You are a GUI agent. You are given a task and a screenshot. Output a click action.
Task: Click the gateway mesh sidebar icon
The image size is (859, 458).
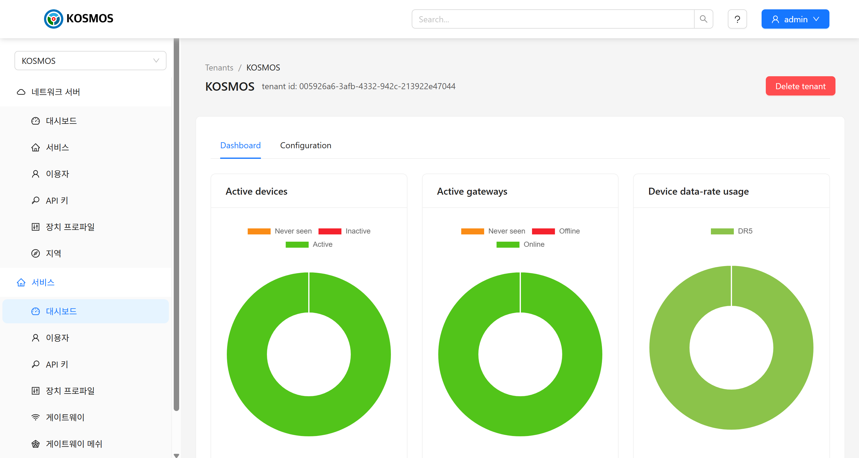click(x=35, y=444)
